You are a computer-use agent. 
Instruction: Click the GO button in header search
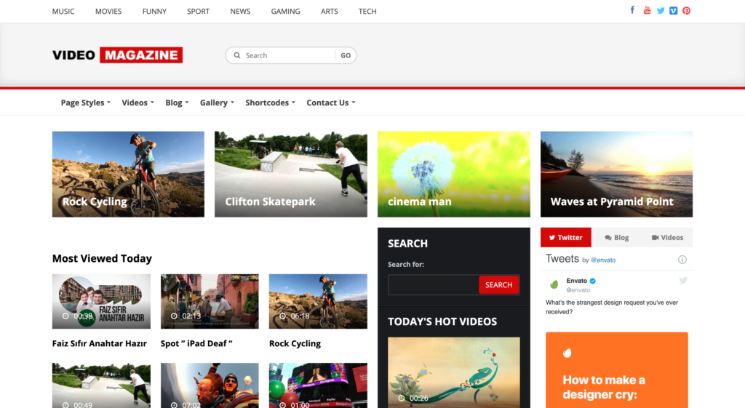pos(346,55)
